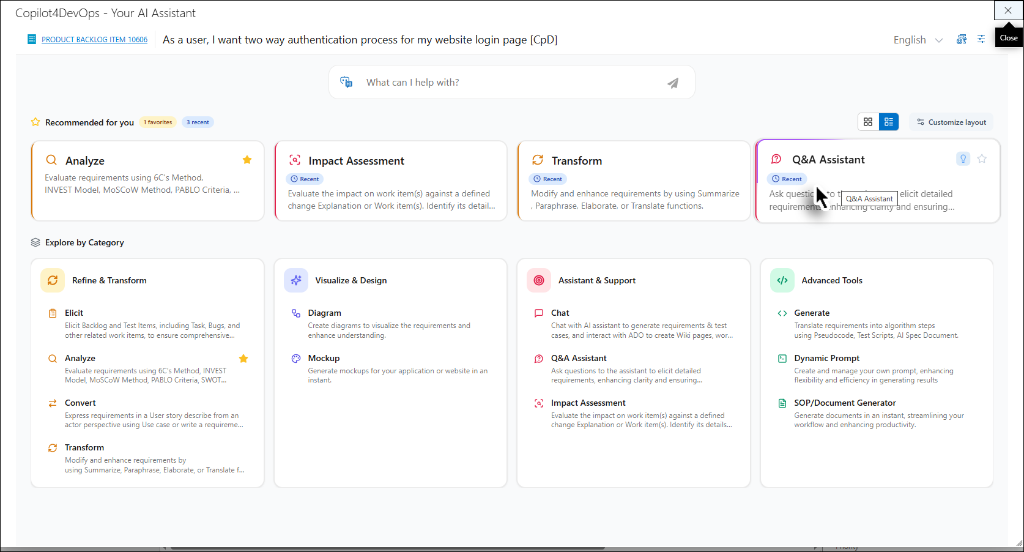Click the Customize layout button

(x=951, y=122)
